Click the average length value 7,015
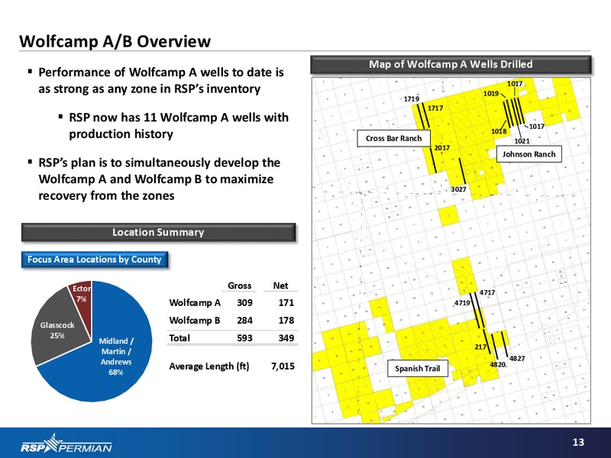The height and width of the screenshot is (458, 611). point(283,366)
